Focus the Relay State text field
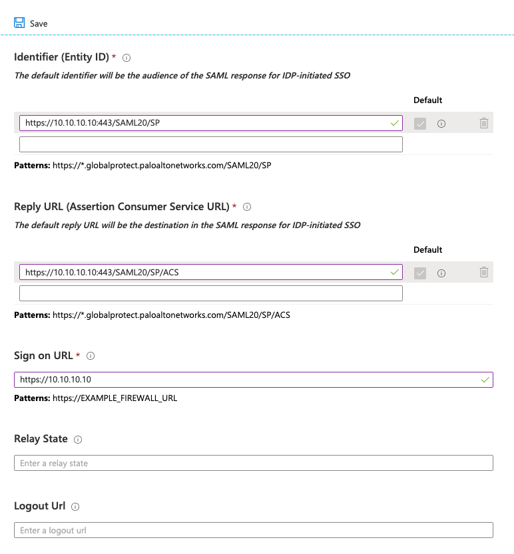This screenshot has width=514, height=554. (x=253, y=463)
